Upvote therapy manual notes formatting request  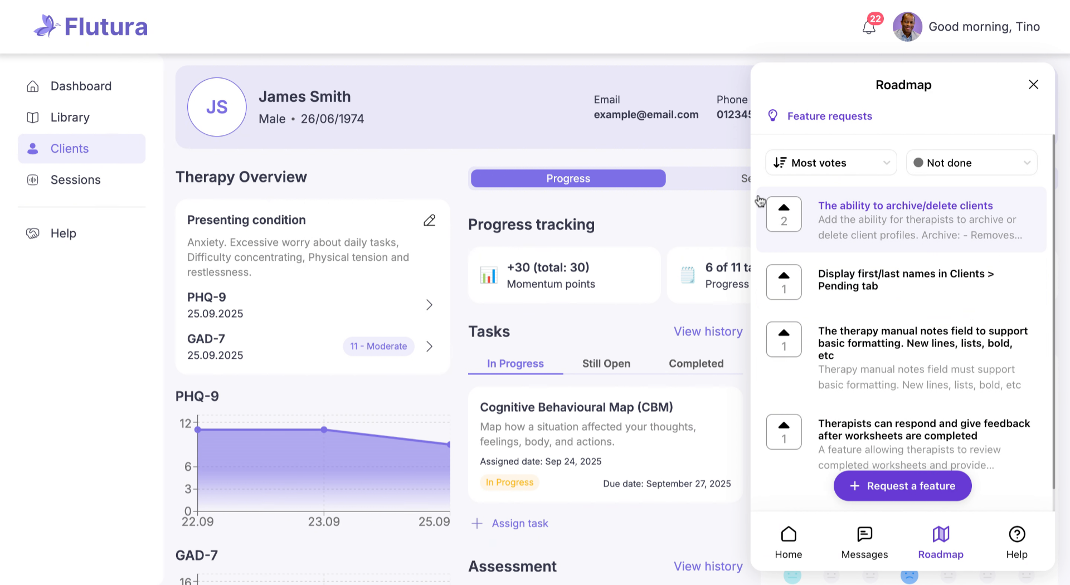[x=784, y=339]
